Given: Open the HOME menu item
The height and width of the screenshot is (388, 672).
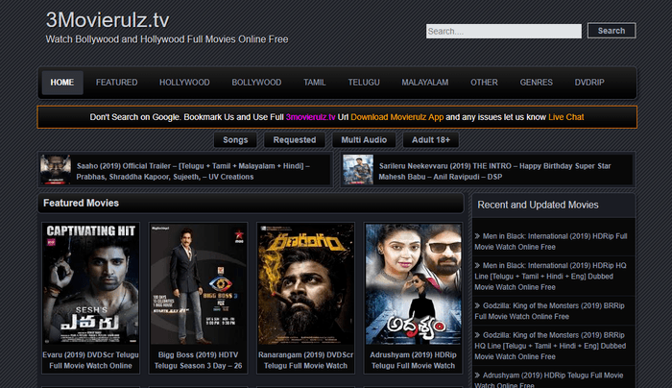Looking at the screenshot, I should 61,83.
